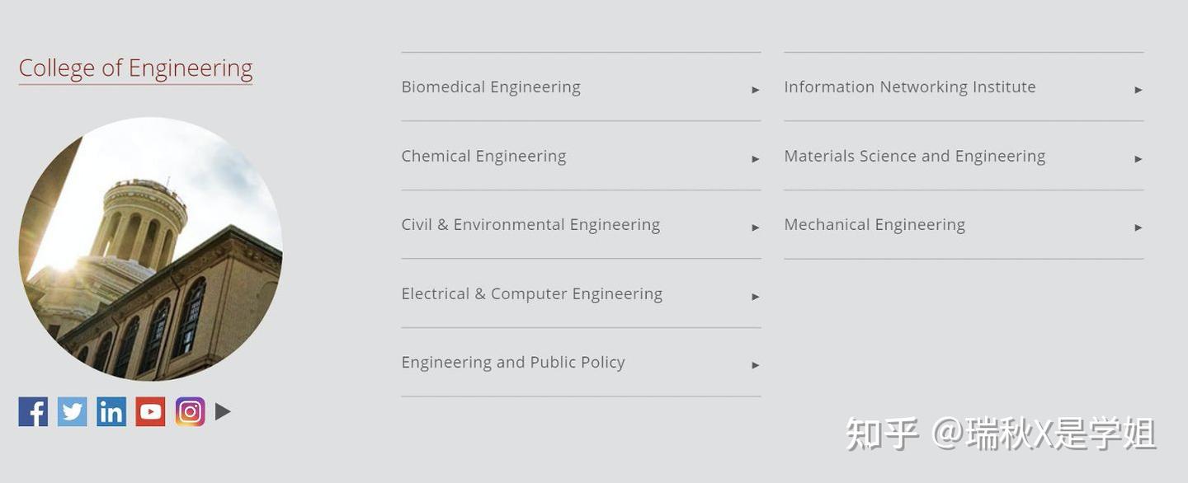Open the Instagram social icon
The image size is (1188, 483).
pyautogui.click(x=190, y=411)
